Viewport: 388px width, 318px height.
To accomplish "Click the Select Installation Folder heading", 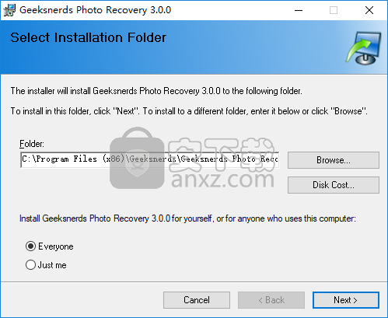I will tap(88, 37).
